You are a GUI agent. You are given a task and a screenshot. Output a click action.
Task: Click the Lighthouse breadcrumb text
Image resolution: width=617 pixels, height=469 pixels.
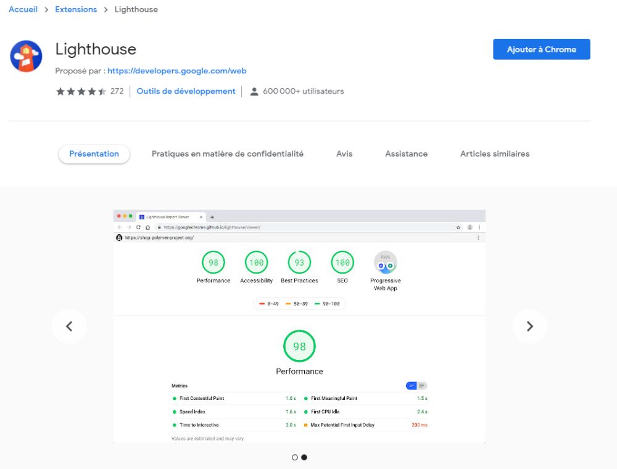point(136,9)
